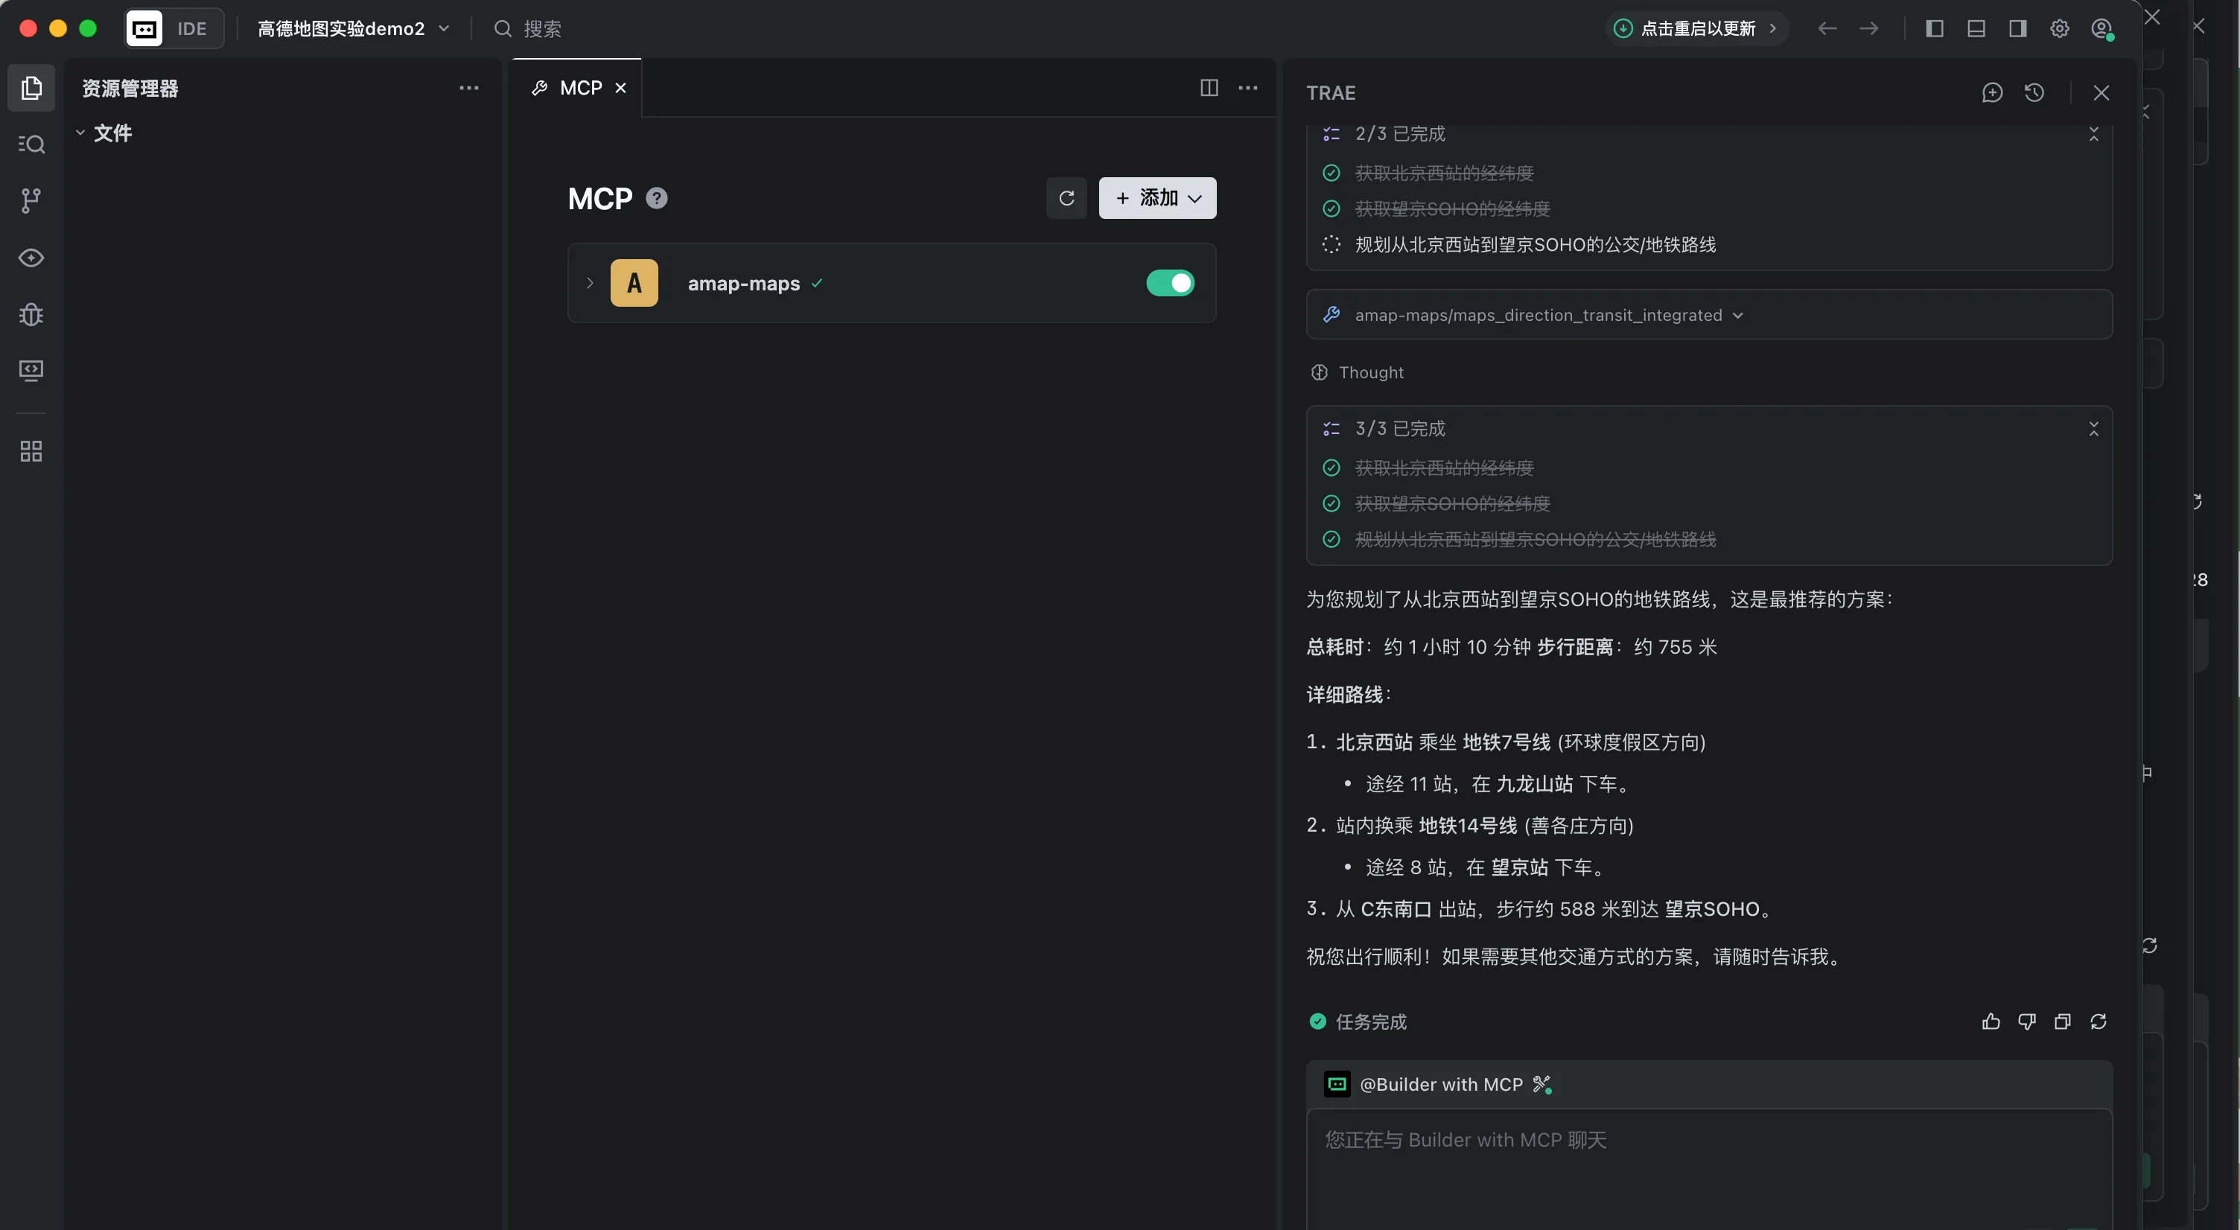Open the Explorer files icon in sidebar
The width and height of the screenshot is (2240, 1230).
(x=31, y=88)
